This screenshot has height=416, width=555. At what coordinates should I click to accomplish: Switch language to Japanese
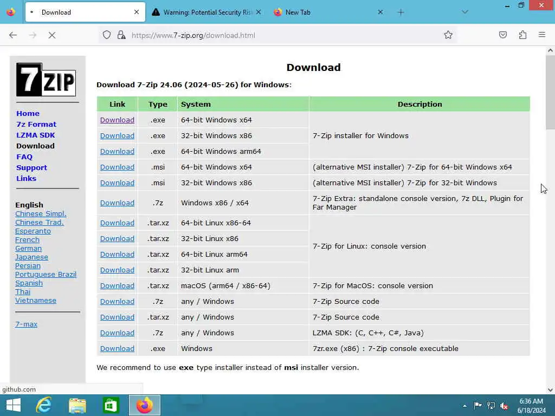click(x=31, y=257)
